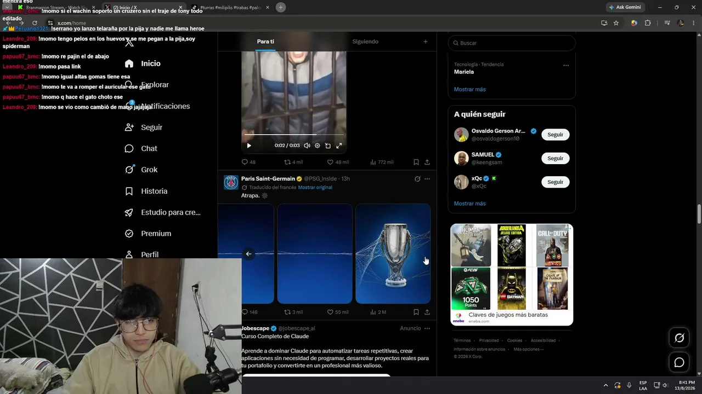Open the floating Grok button

679,338
